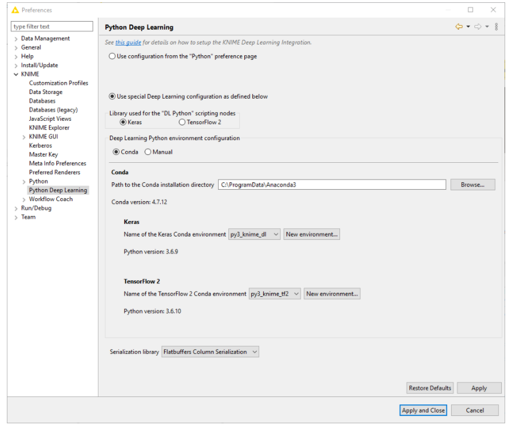
Task: Click New environment... button next to Keras
Action: click(312, 234)
